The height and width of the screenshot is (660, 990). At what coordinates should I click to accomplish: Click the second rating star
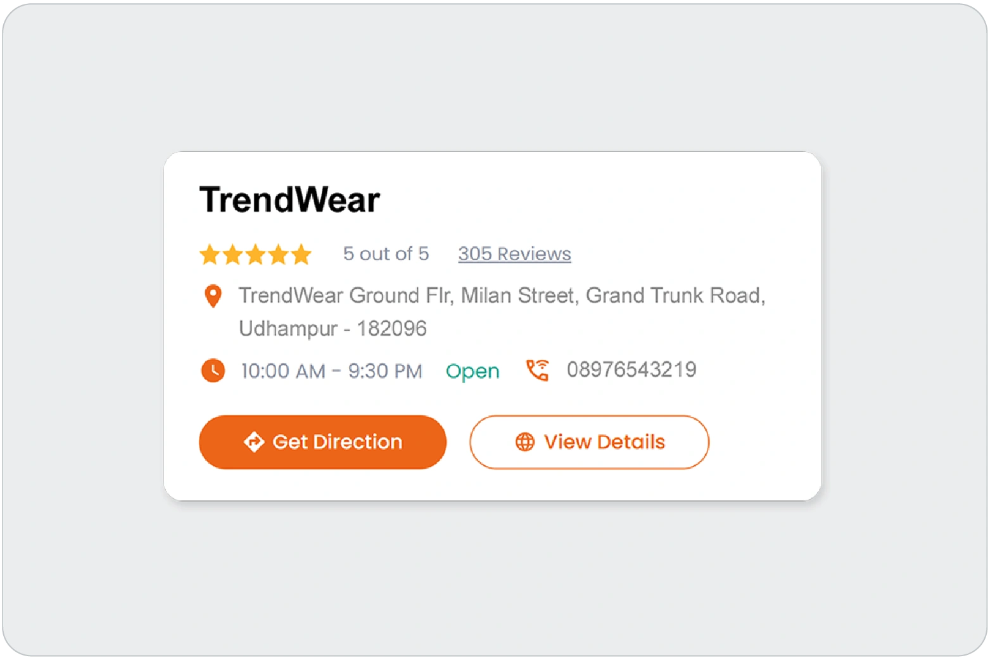point(232,255)
